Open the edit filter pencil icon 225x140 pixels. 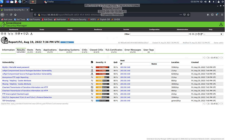pyautogui.click(x=201, y=34)
